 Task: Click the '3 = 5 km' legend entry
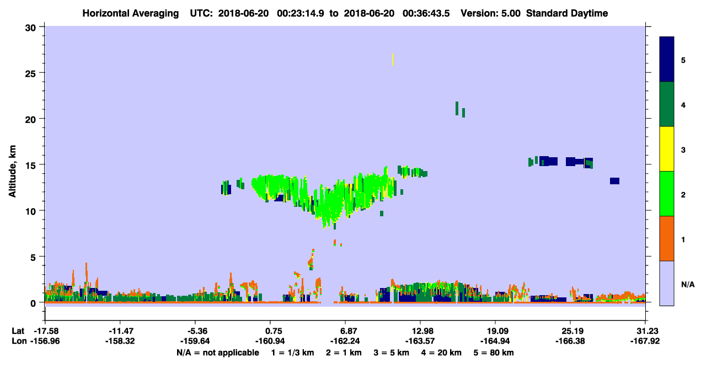coord(392,353)
